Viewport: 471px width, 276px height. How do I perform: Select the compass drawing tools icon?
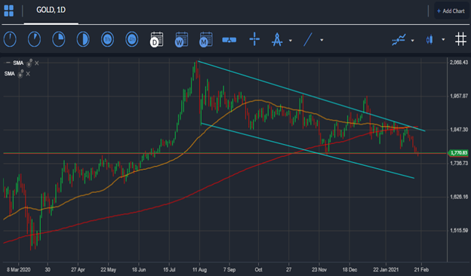[277, 40]
